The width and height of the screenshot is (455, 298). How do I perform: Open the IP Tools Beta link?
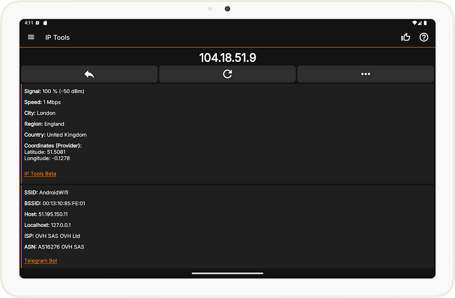tap(40, 174)
